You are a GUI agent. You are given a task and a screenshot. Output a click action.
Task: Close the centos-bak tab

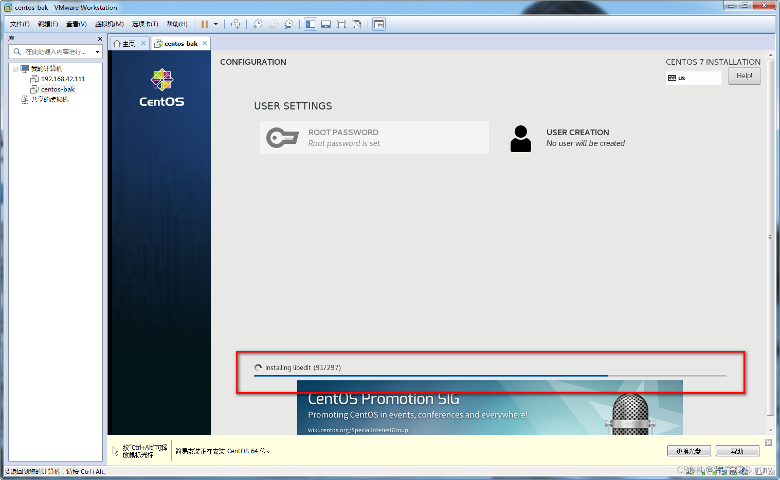205,43
